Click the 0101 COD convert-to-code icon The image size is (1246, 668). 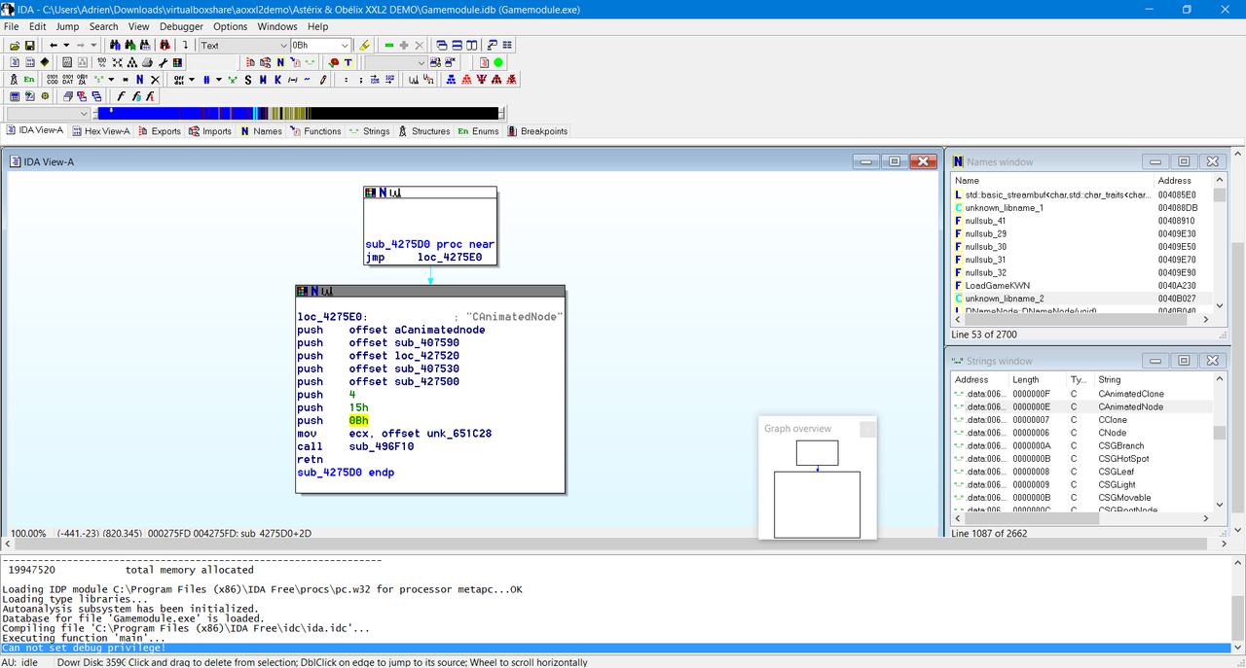coord(53,80)
